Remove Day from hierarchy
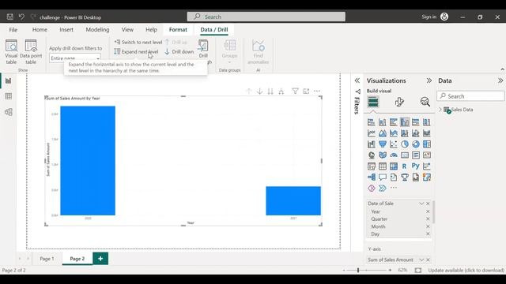 pyautogui.click(x=428, y=234)
